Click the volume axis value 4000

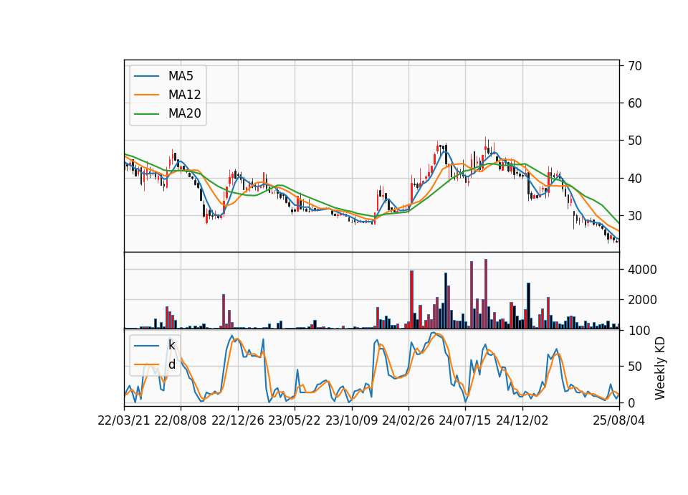(x=642, y=270)
